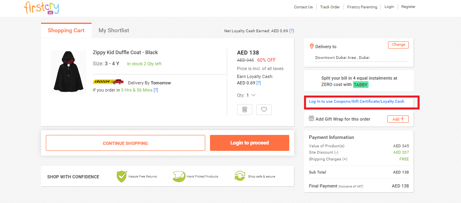This screenshot has width=461, height=203.
Task: Click the Net Loyalty Cash help question mark
Action: (292, 31)
